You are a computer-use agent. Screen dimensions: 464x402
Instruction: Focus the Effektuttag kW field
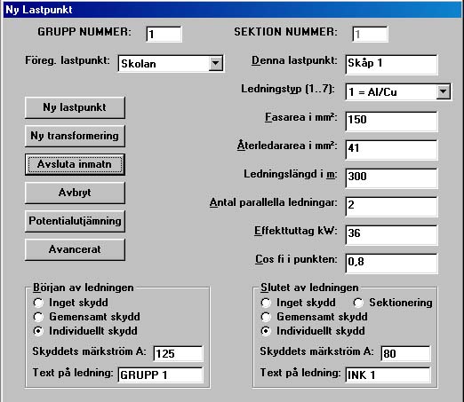pyautogui.click(x=391, y=234)
